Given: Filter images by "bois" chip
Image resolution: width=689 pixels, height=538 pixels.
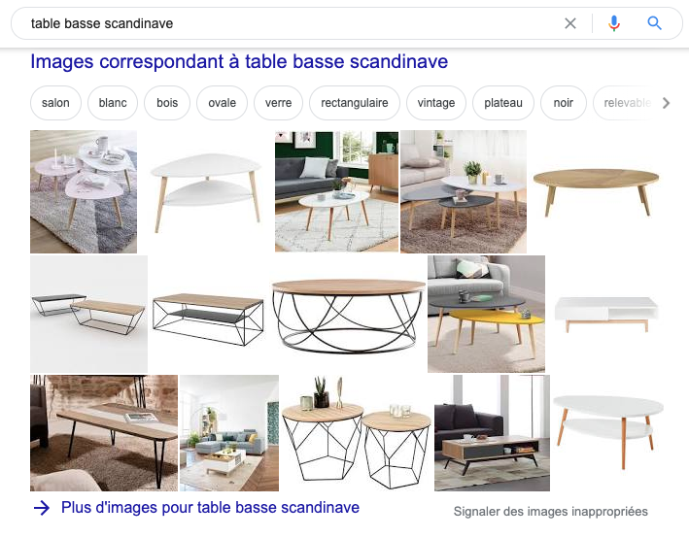Looking at the screenshot, I should click(x=167, y=103).
